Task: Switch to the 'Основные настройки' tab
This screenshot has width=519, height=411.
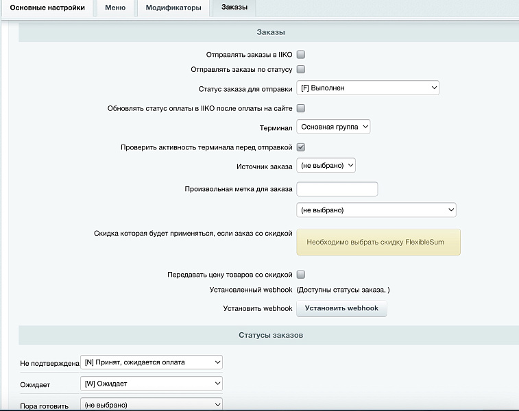Action: click(x=47, y=8)
